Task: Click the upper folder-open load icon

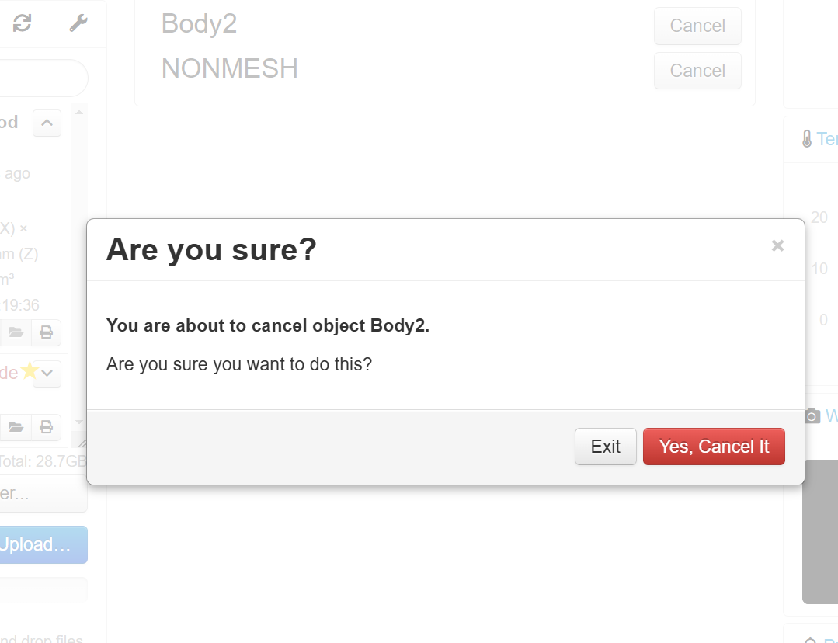Action: click(x=16, y=332)
